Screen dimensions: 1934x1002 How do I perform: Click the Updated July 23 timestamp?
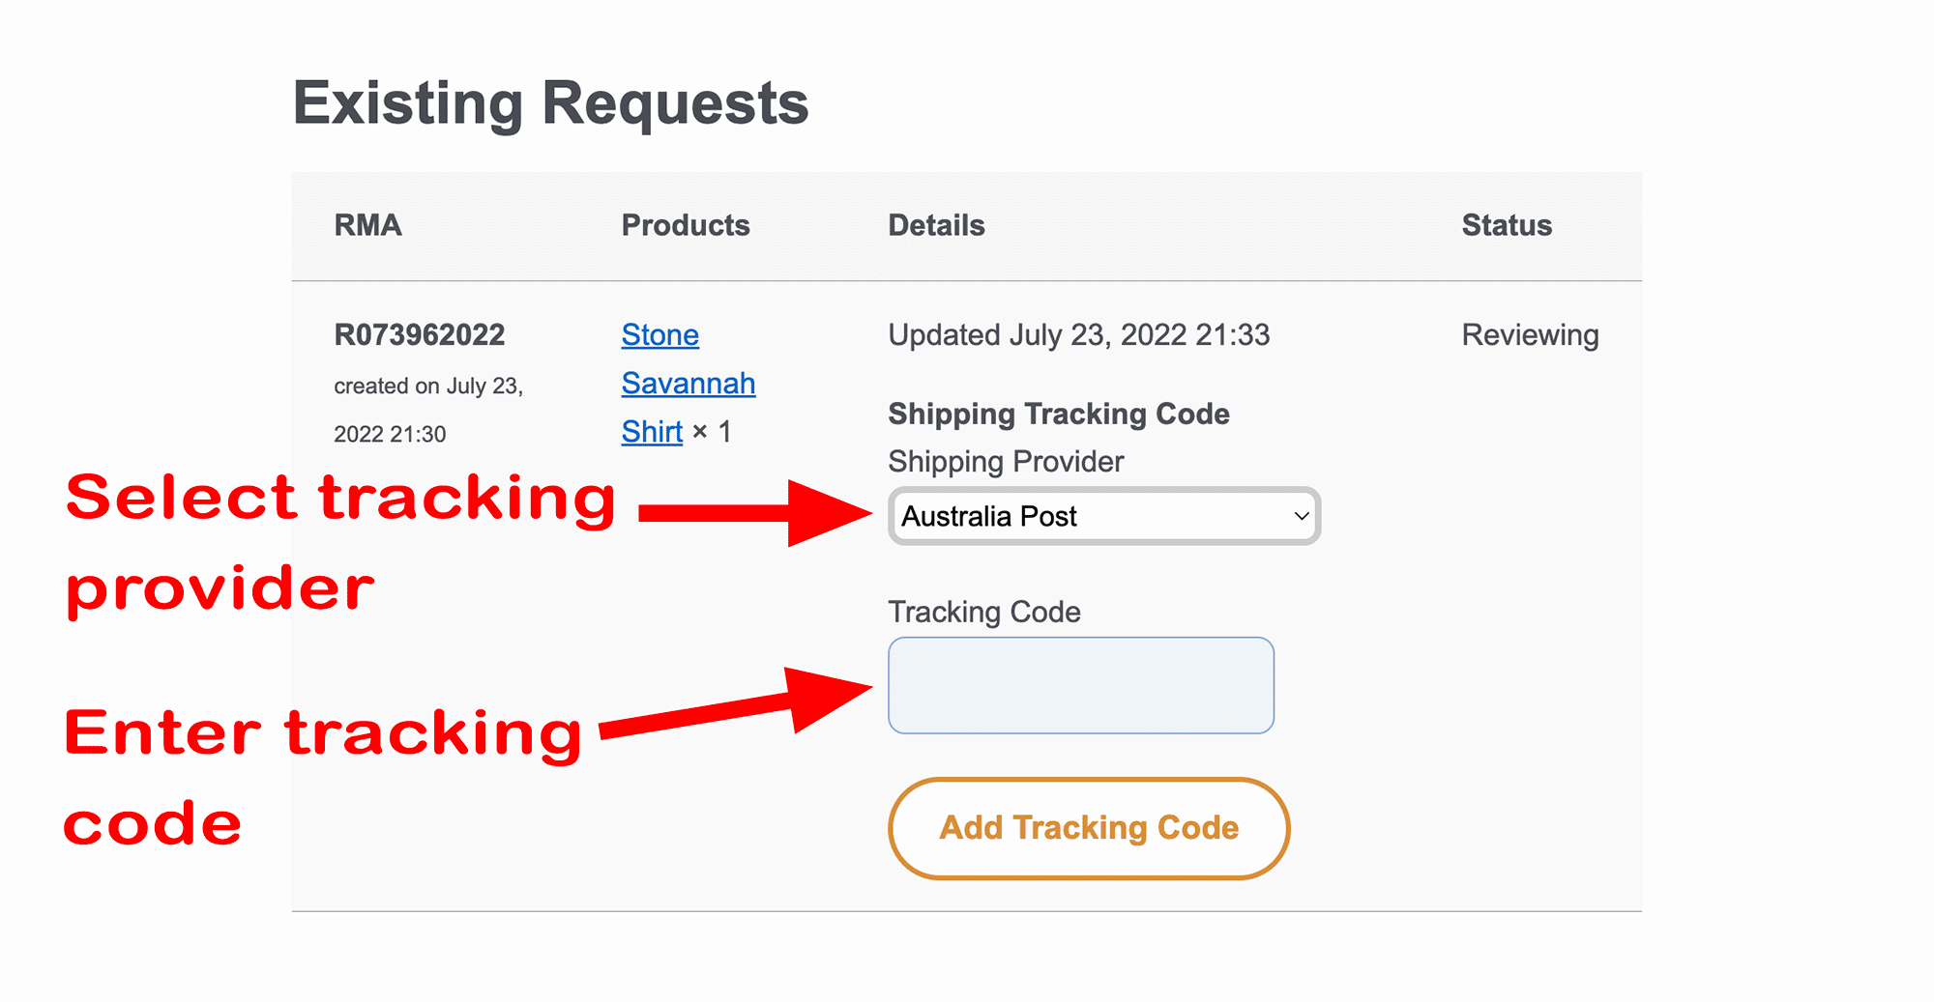1078,335
